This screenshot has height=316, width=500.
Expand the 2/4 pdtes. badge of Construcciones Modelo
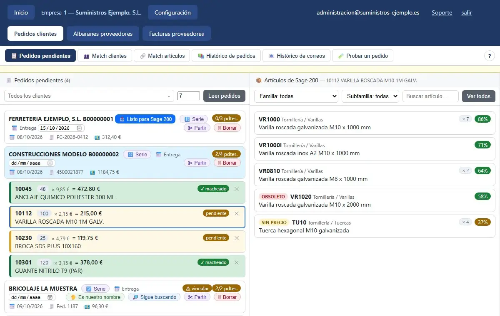pyautogui.click(x=226, y=154)
